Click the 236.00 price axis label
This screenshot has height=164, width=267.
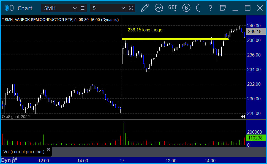pos(254,55)
